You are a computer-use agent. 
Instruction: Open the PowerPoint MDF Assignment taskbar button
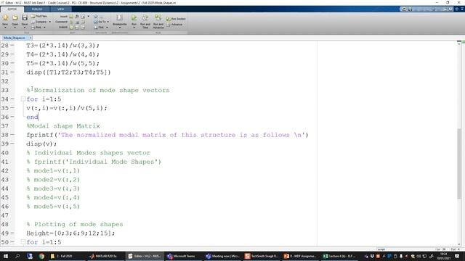(x=300, y=256)
